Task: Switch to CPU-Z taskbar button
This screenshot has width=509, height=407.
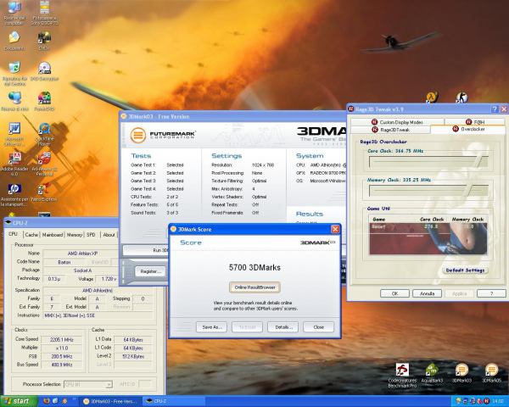Action: point(174,401)
